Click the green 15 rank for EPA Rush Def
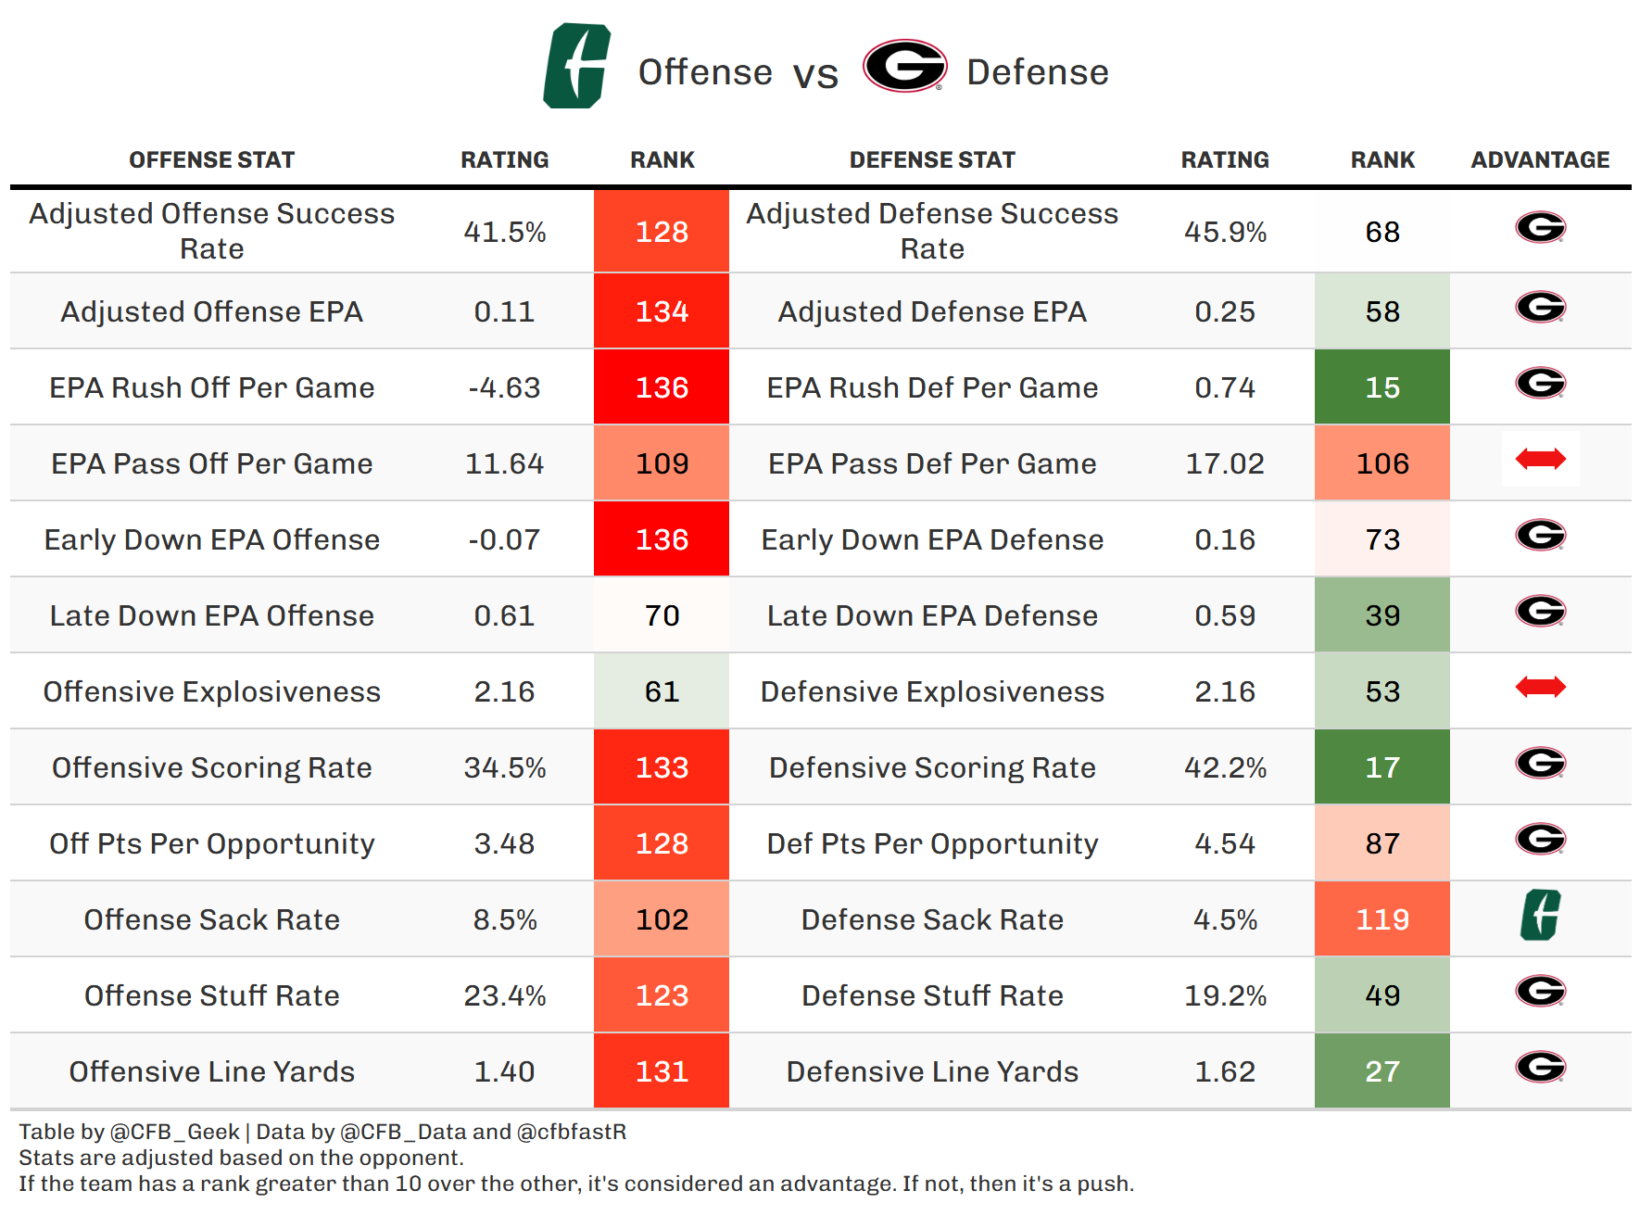 coord(1381,387)
